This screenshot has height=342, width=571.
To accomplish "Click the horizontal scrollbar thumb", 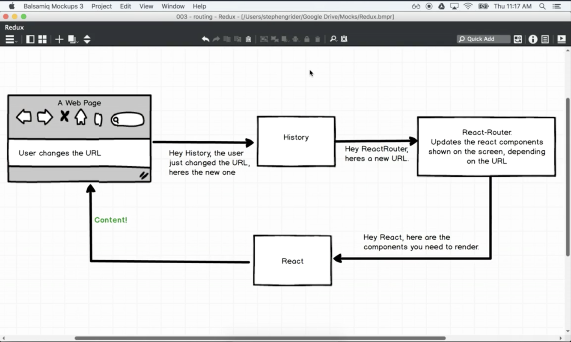I will coord(260,338).
